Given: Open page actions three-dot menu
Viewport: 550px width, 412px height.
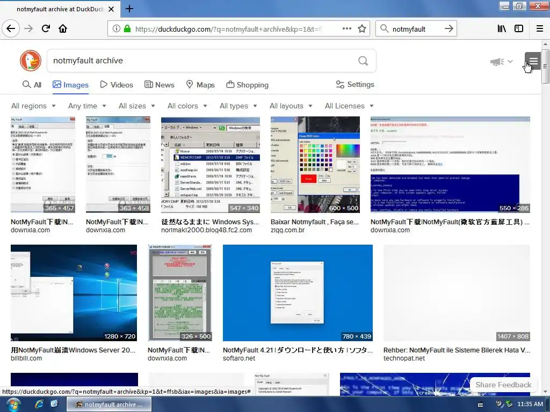Looking at the screenshot, I should 346,29.
